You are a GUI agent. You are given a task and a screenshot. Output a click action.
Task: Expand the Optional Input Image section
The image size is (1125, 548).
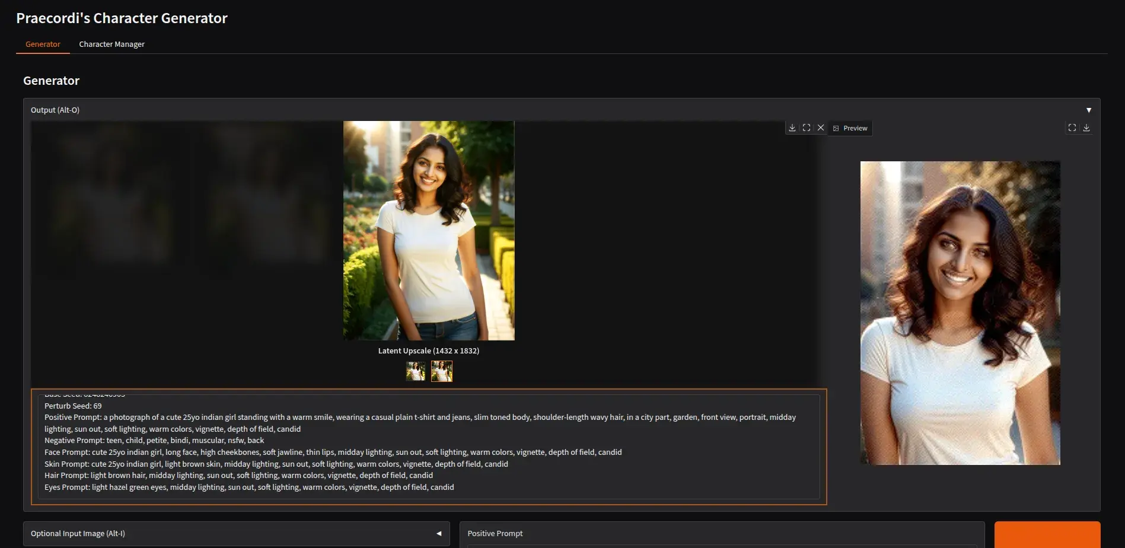tap(439, 534)
